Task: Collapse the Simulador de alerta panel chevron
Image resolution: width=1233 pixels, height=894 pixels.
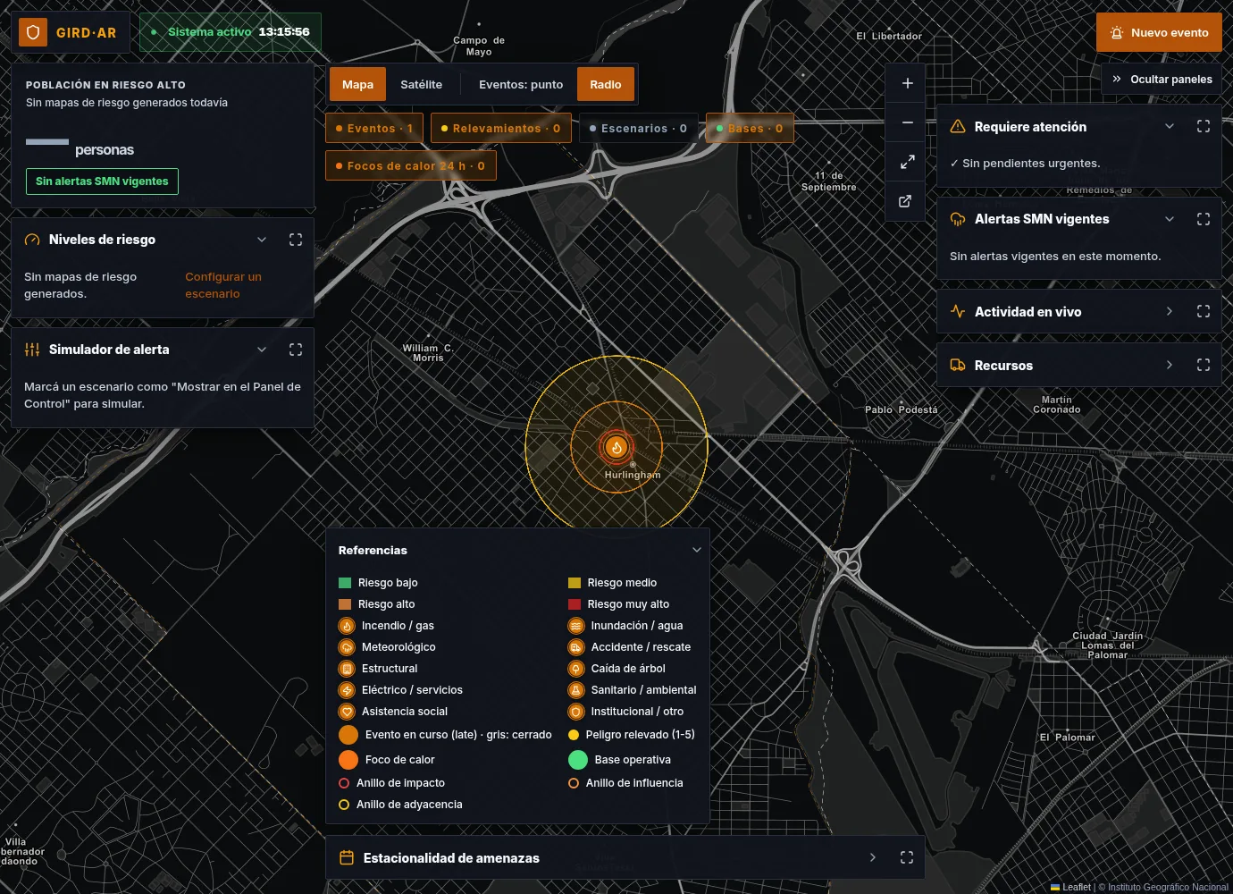Action: coord(262,350)
